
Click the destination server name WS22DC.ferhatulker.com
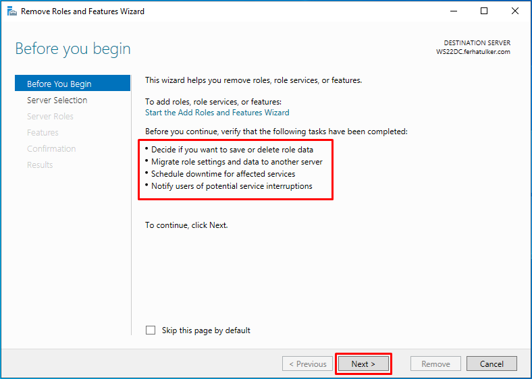click(x=473, y=52)
